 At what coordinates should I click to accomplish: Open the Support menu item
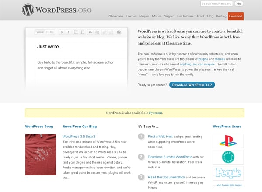tap(169, 16)
